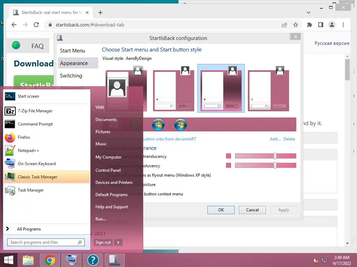Open Default Programs from start menu
This screenshot has width=357, height=267.
pyautogui.click(x=112, y=195)
